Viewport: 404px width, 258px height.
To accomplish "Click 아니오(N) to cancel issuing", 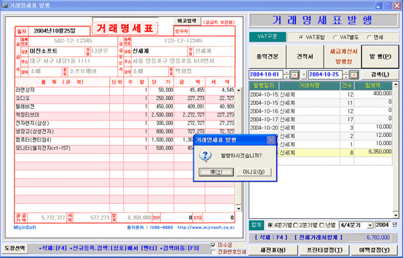I will 254,172.
